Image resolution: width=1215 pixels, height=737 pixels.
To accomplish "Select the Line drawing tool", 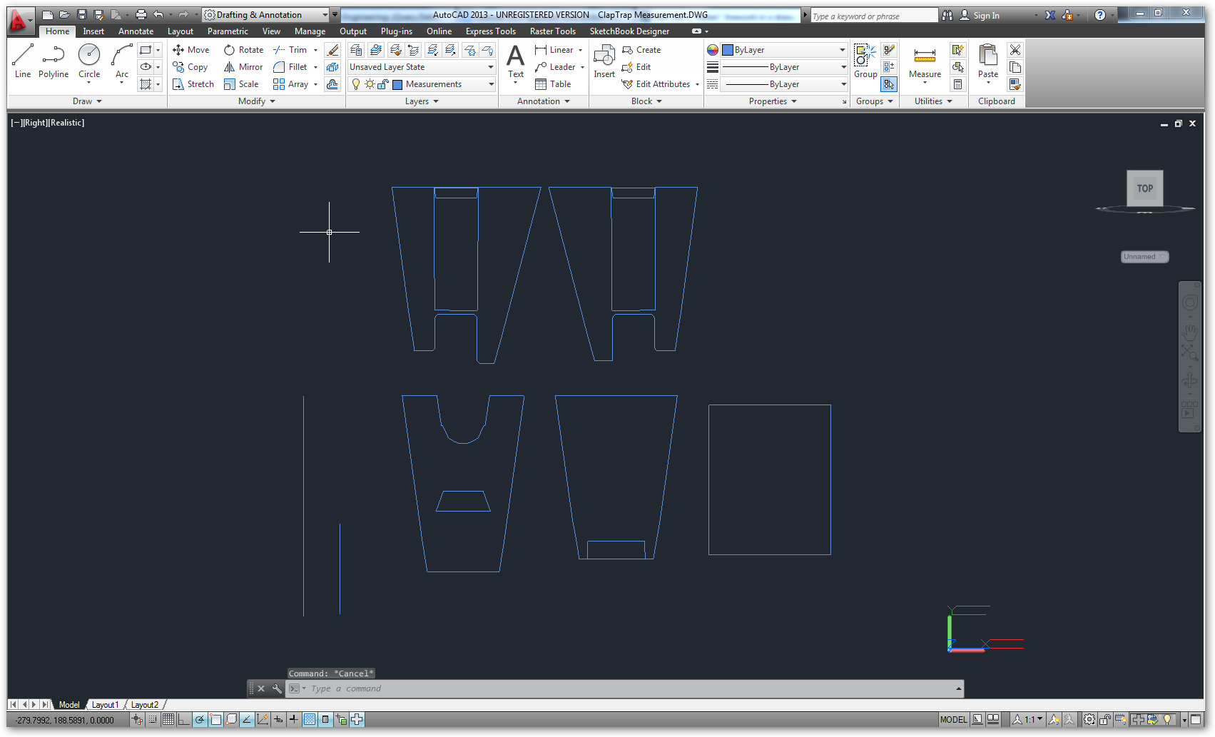I will tap(22, 61).
